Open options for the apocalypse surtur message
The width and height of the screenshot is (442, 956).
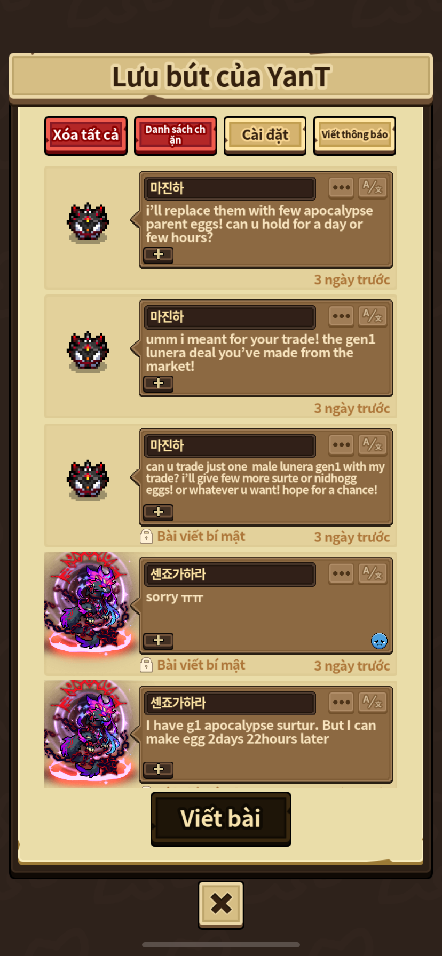tap(341, 703)
